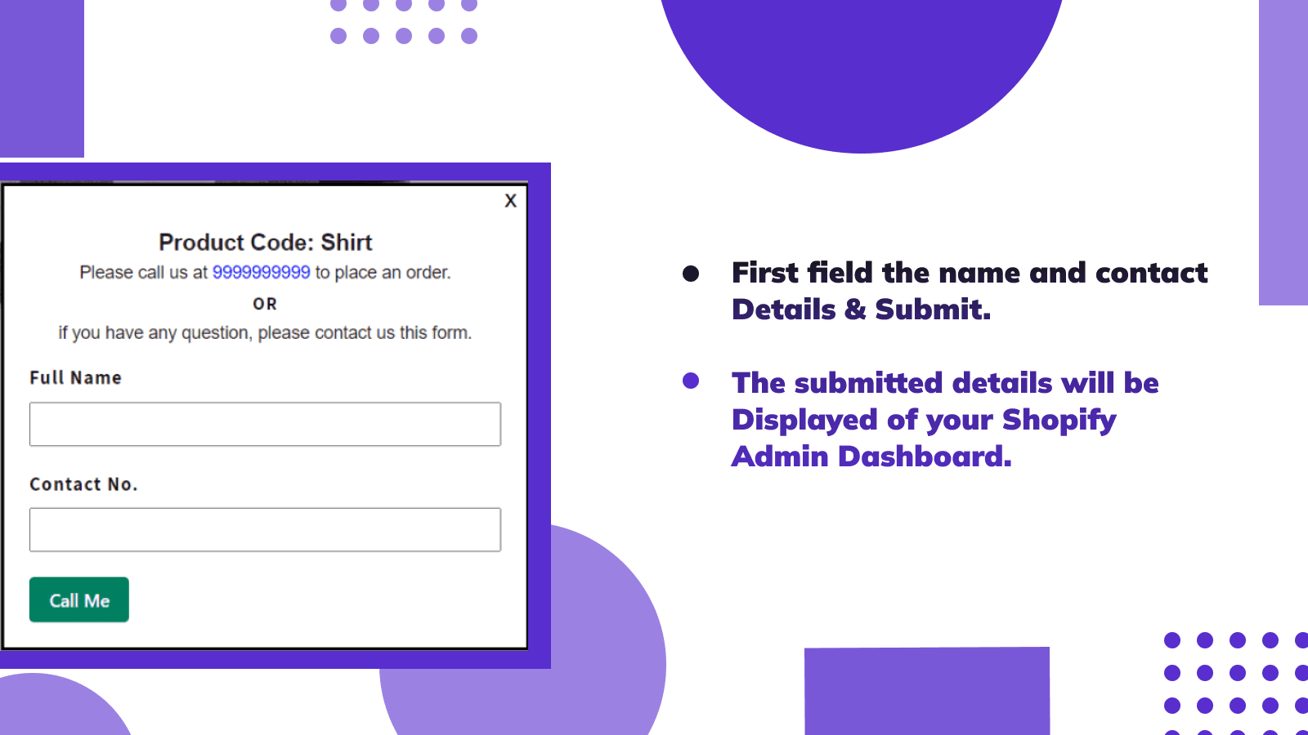Screen dimensions: 1308x735
Task: Click the black bullet point icon
Action: (691, 274)
